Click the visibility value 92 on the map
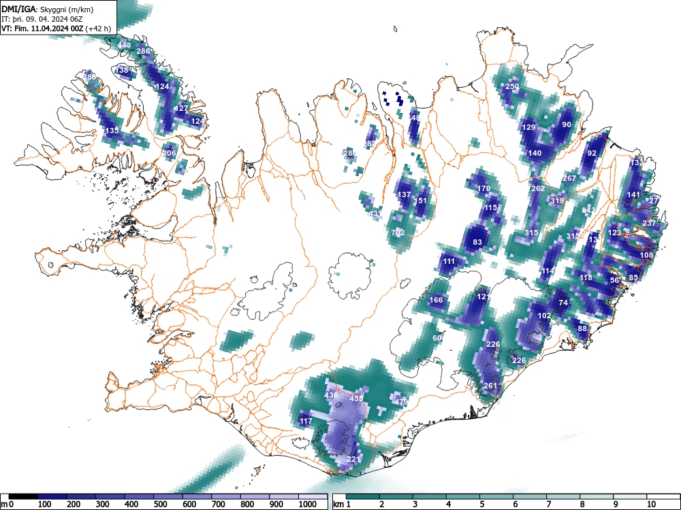 click(592, 153)
